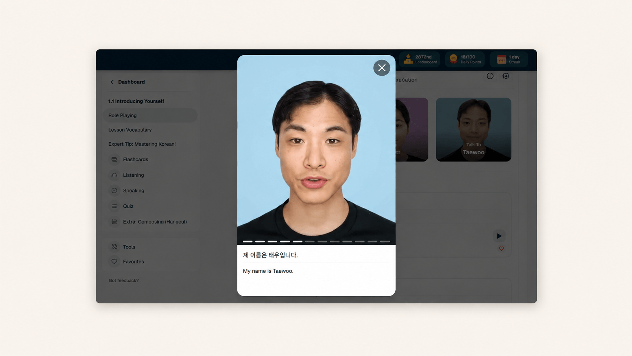Viewport: 632px width, 356px height.
Task: Click the Extra: Composing (Hangeul) icon
Action: (x=114, y=222)
